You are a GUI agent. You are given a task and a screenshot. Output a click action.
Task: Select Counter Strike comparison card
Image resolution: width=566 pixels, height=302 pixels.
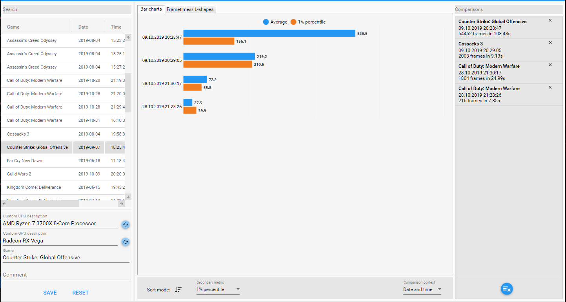pyautogui.click(x=509, y=27)
